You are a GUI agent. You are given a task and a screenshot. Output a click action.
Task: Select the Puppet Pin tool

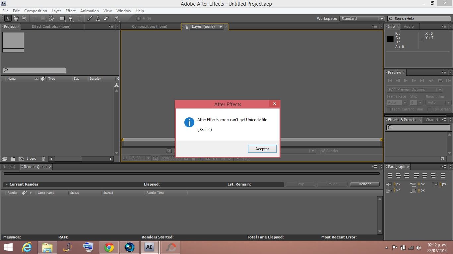(117, 19)
